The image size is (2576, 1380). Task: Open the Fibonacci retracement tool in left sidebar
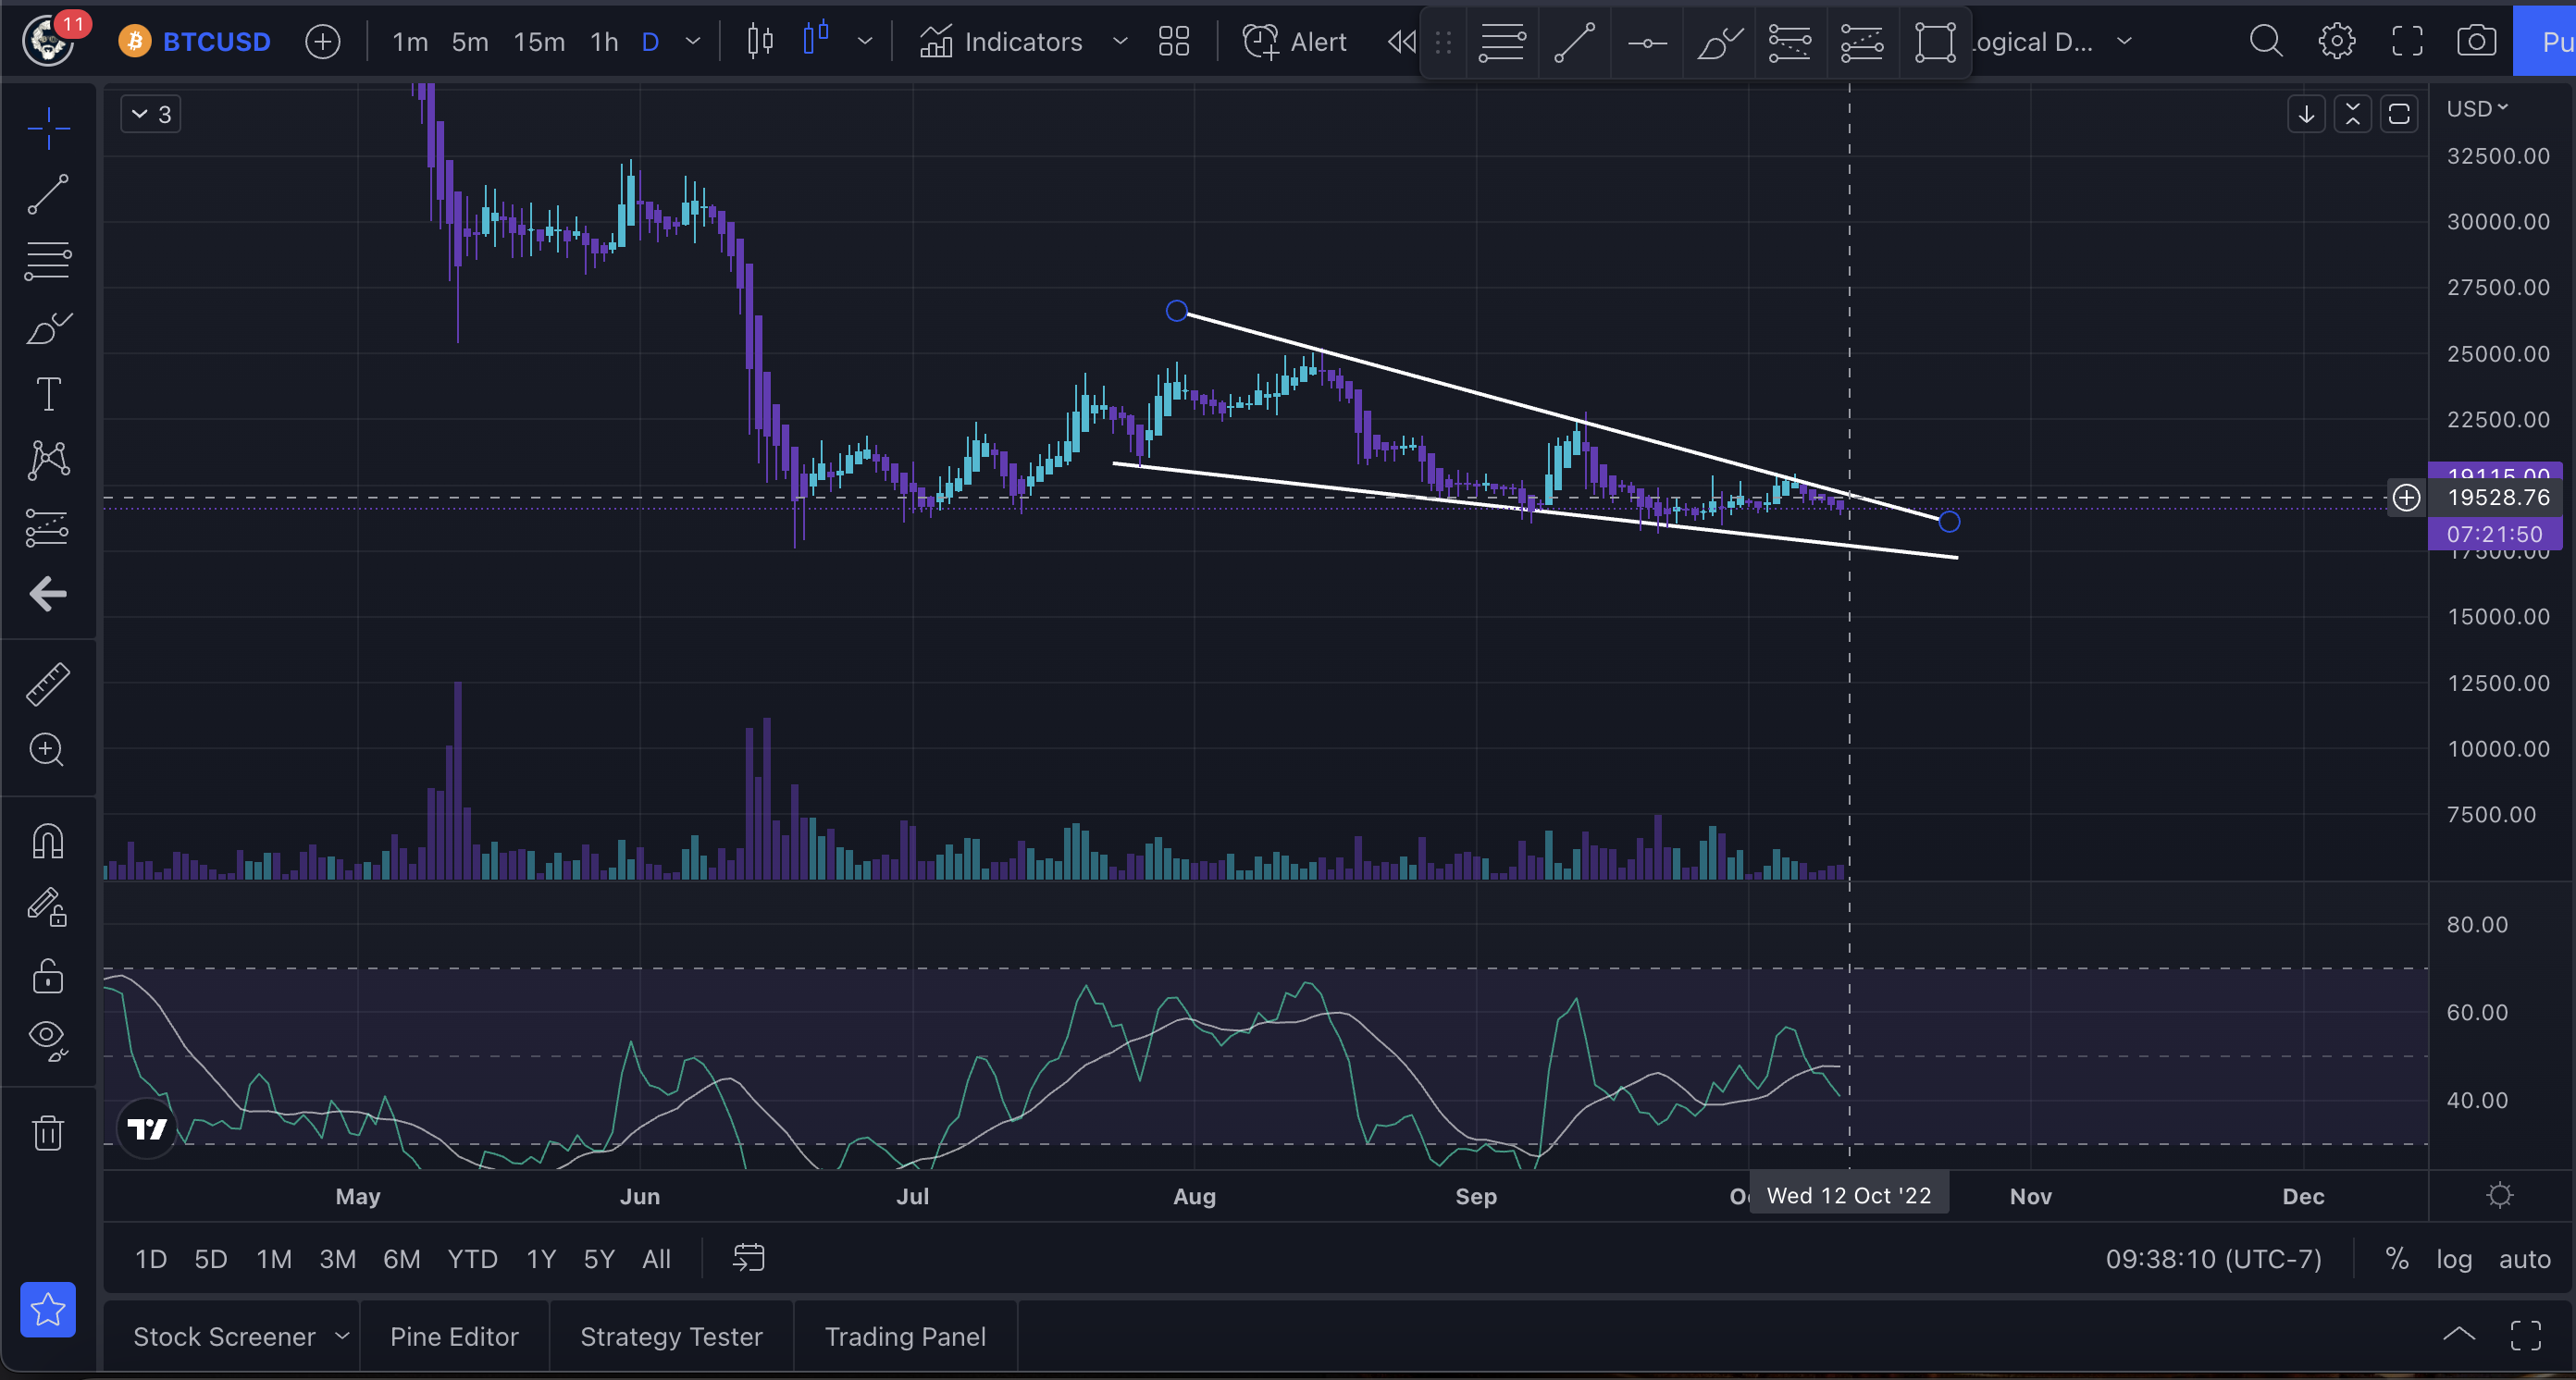48,261
